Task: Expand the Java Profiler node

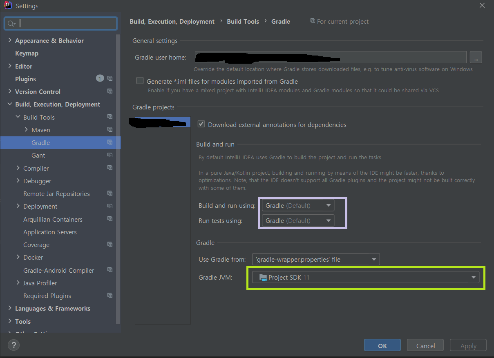Action: (x=18, y=282)
